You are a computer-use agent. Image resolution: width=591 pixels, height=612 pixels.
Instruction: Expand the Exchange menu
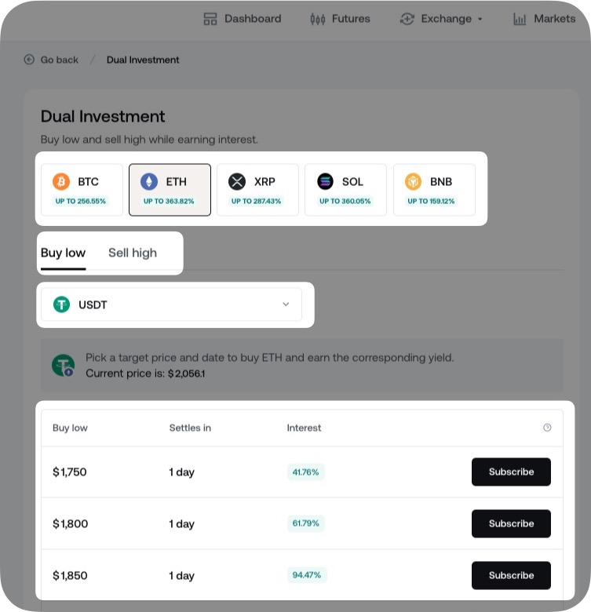442,19
